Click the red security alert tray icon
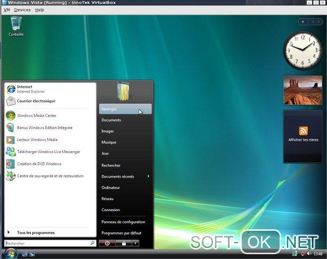This screenshot has height=259, width=327. (303, 254)
